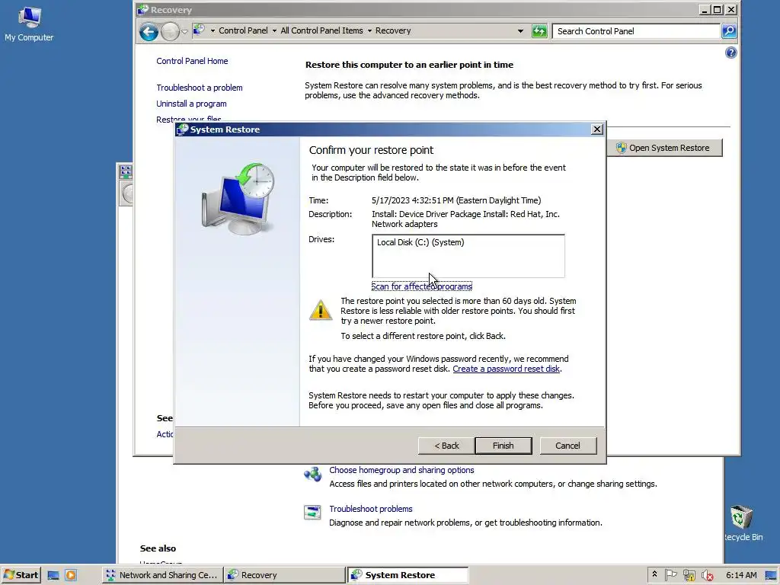Click the show desktop icon beside clock
This screenshot has width=780, height=585.
(x=771, y=575)
